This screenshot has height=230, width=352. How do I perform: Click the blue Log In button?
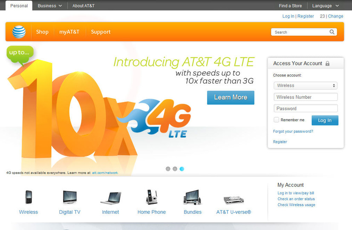[325, 120]
